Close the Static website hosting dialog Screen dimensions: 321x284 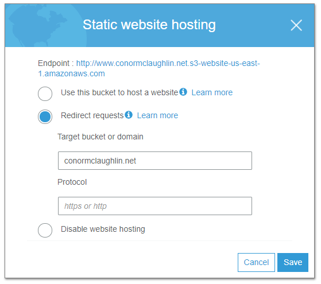click(296, 25)
